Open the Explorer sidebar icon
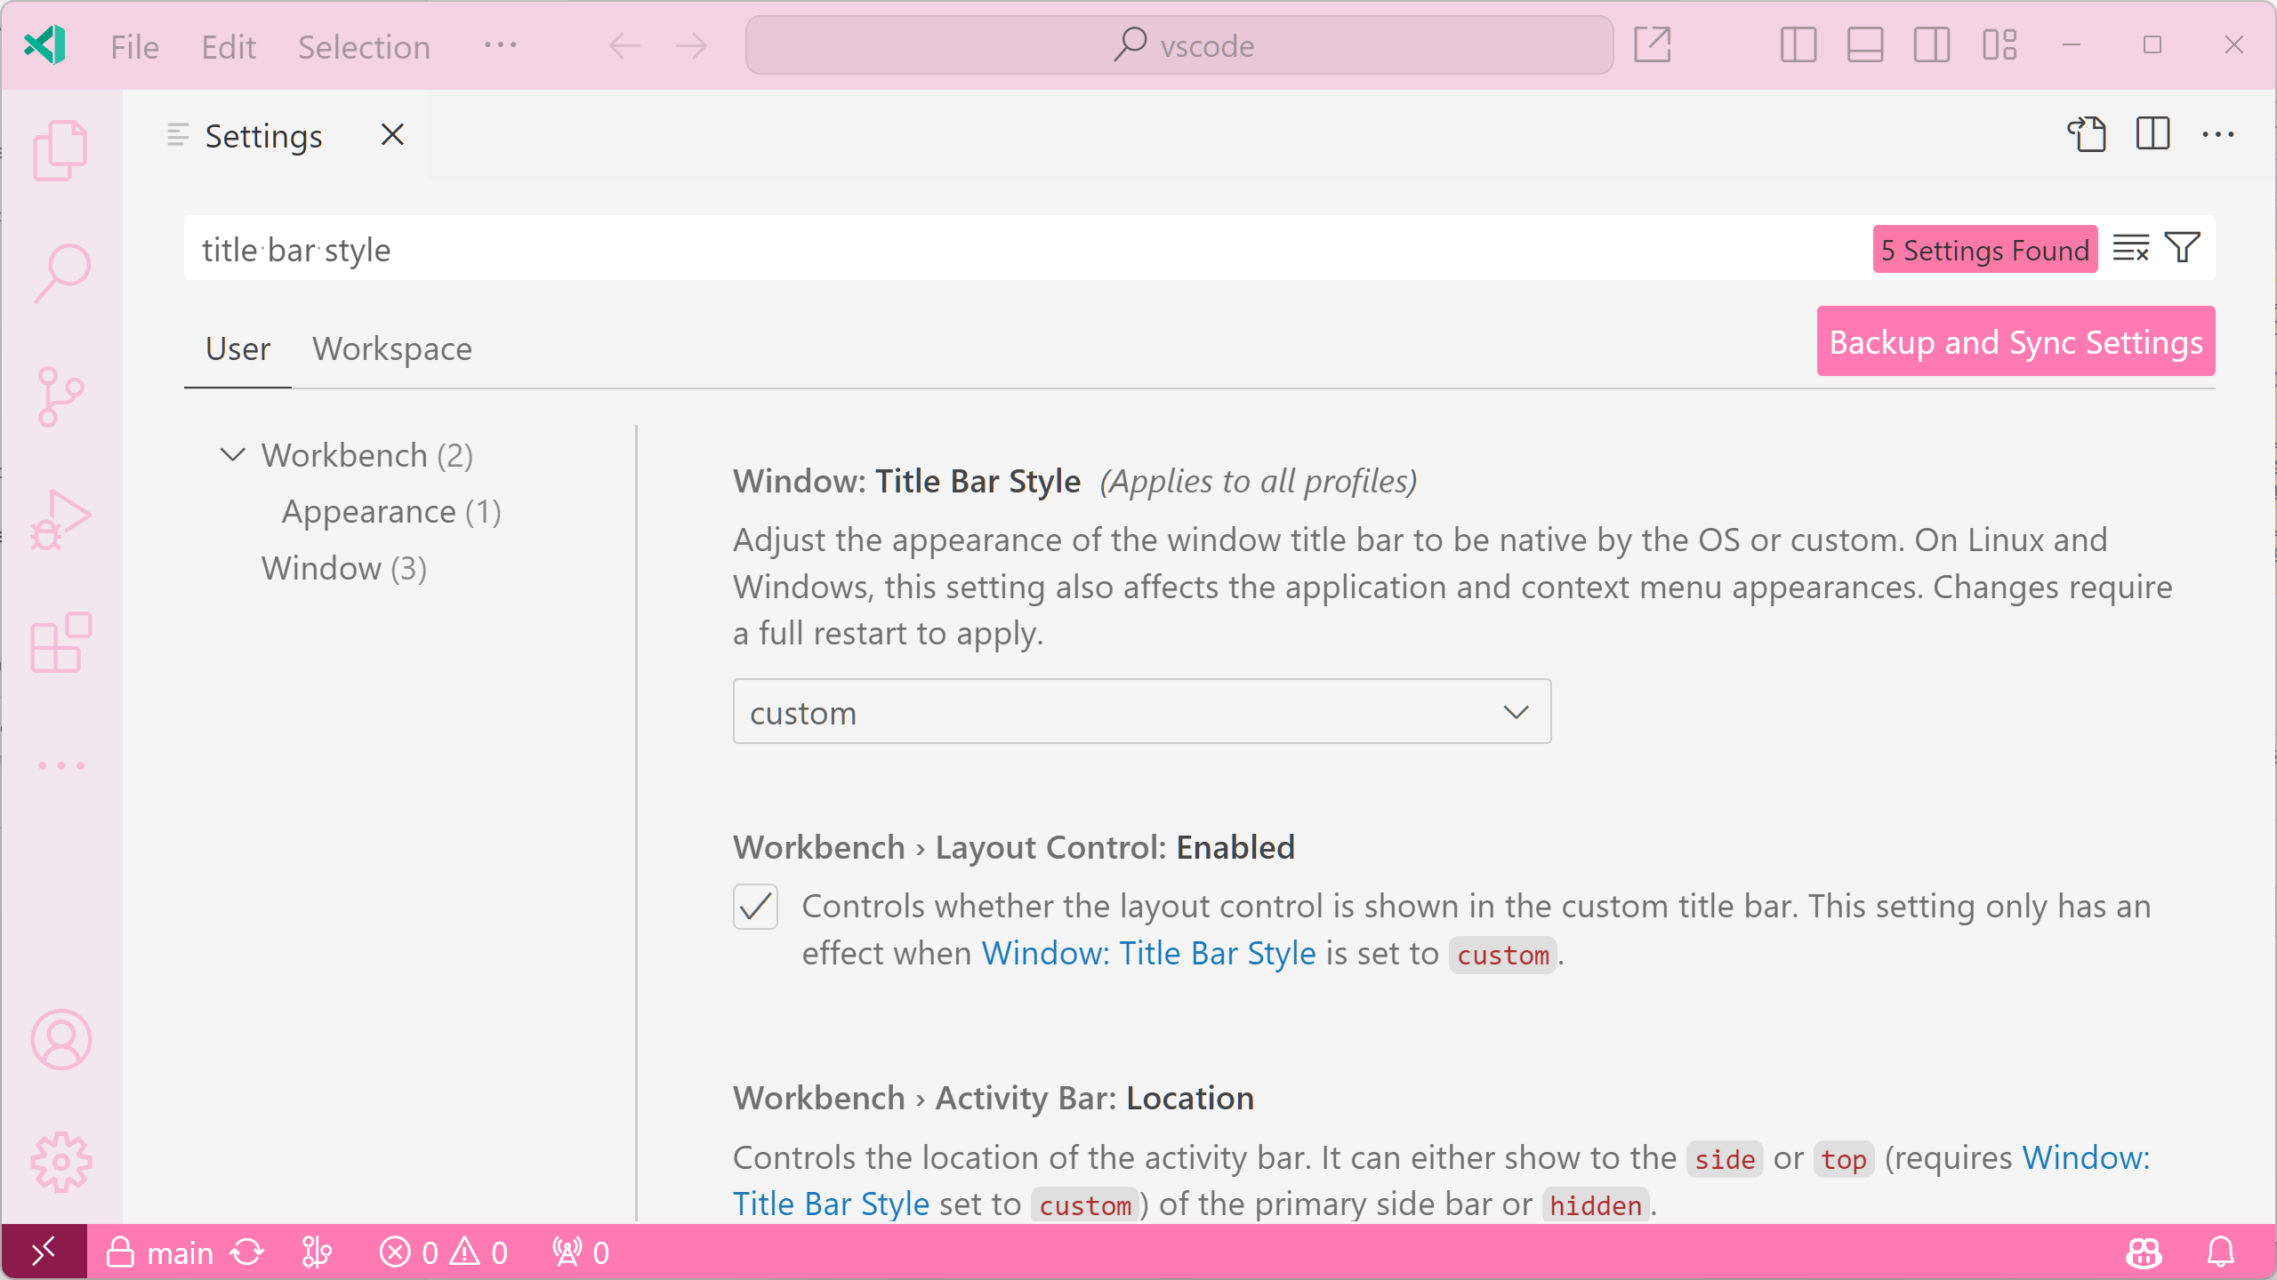2277x1280 pixels. coord(60,149)
